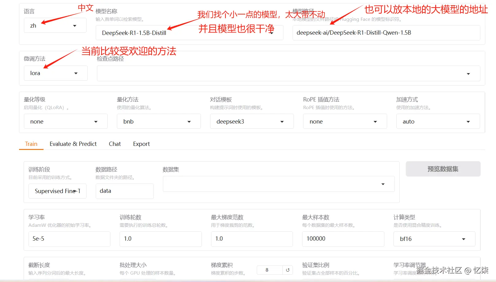Click the auto dropdown caret arrow
The width and height of the screenshot is (496, 282).
pyautogui.click(x=468, y=122)
